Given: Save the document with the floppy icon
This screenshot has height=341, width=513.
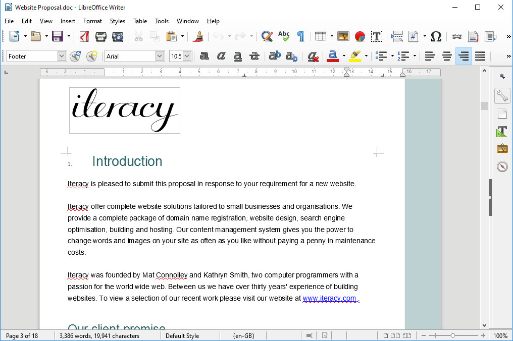Looking at the screenshot, I should click(x=57, y=36).
